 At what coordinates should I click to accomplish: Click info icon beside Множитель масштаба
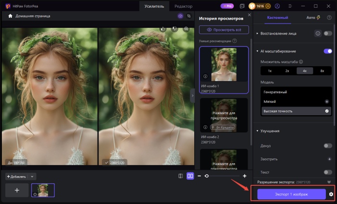tap(301, 62)
